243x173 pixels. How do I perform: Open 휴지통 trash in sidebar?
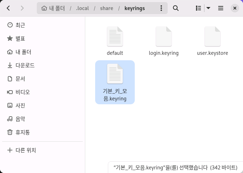pyautogui.click(x=42, y=132)
